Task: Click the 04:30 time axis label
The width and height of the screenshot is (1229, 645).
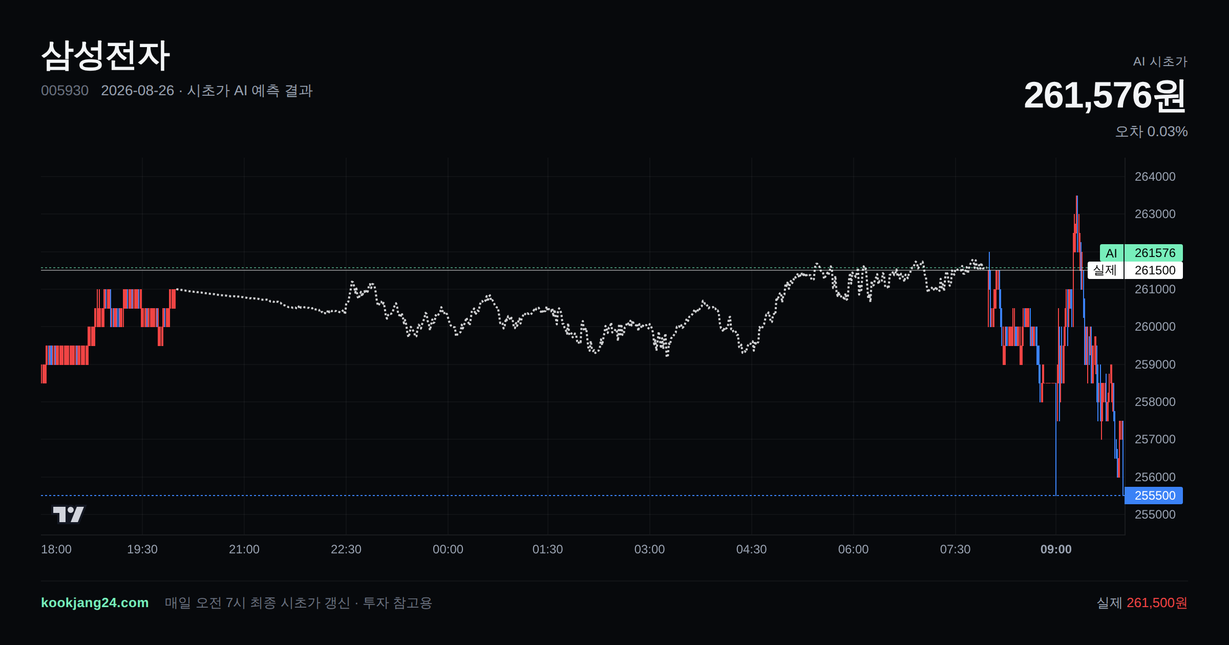Action: 752,549
